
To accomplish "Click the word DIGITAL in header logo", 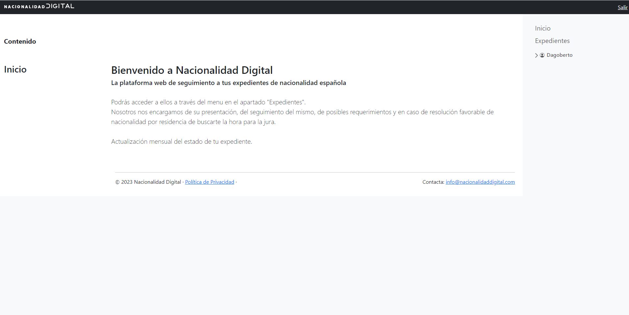I will 60,6.
